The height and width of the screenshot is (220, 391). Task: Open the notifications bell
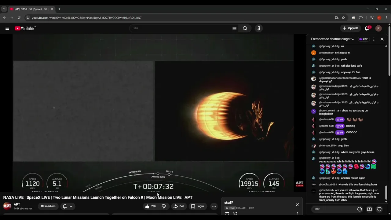point(367,28)
